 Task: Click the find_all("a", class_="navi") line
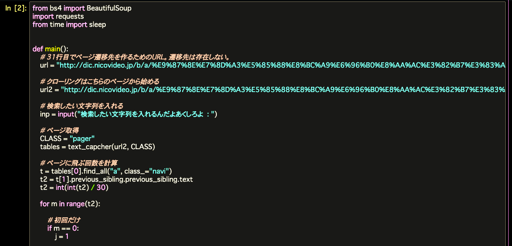(106, 171)
